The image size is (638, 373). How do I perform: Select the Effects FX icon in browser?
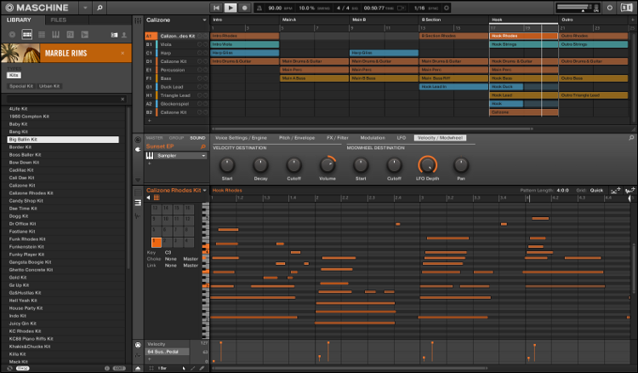(70, 35)
